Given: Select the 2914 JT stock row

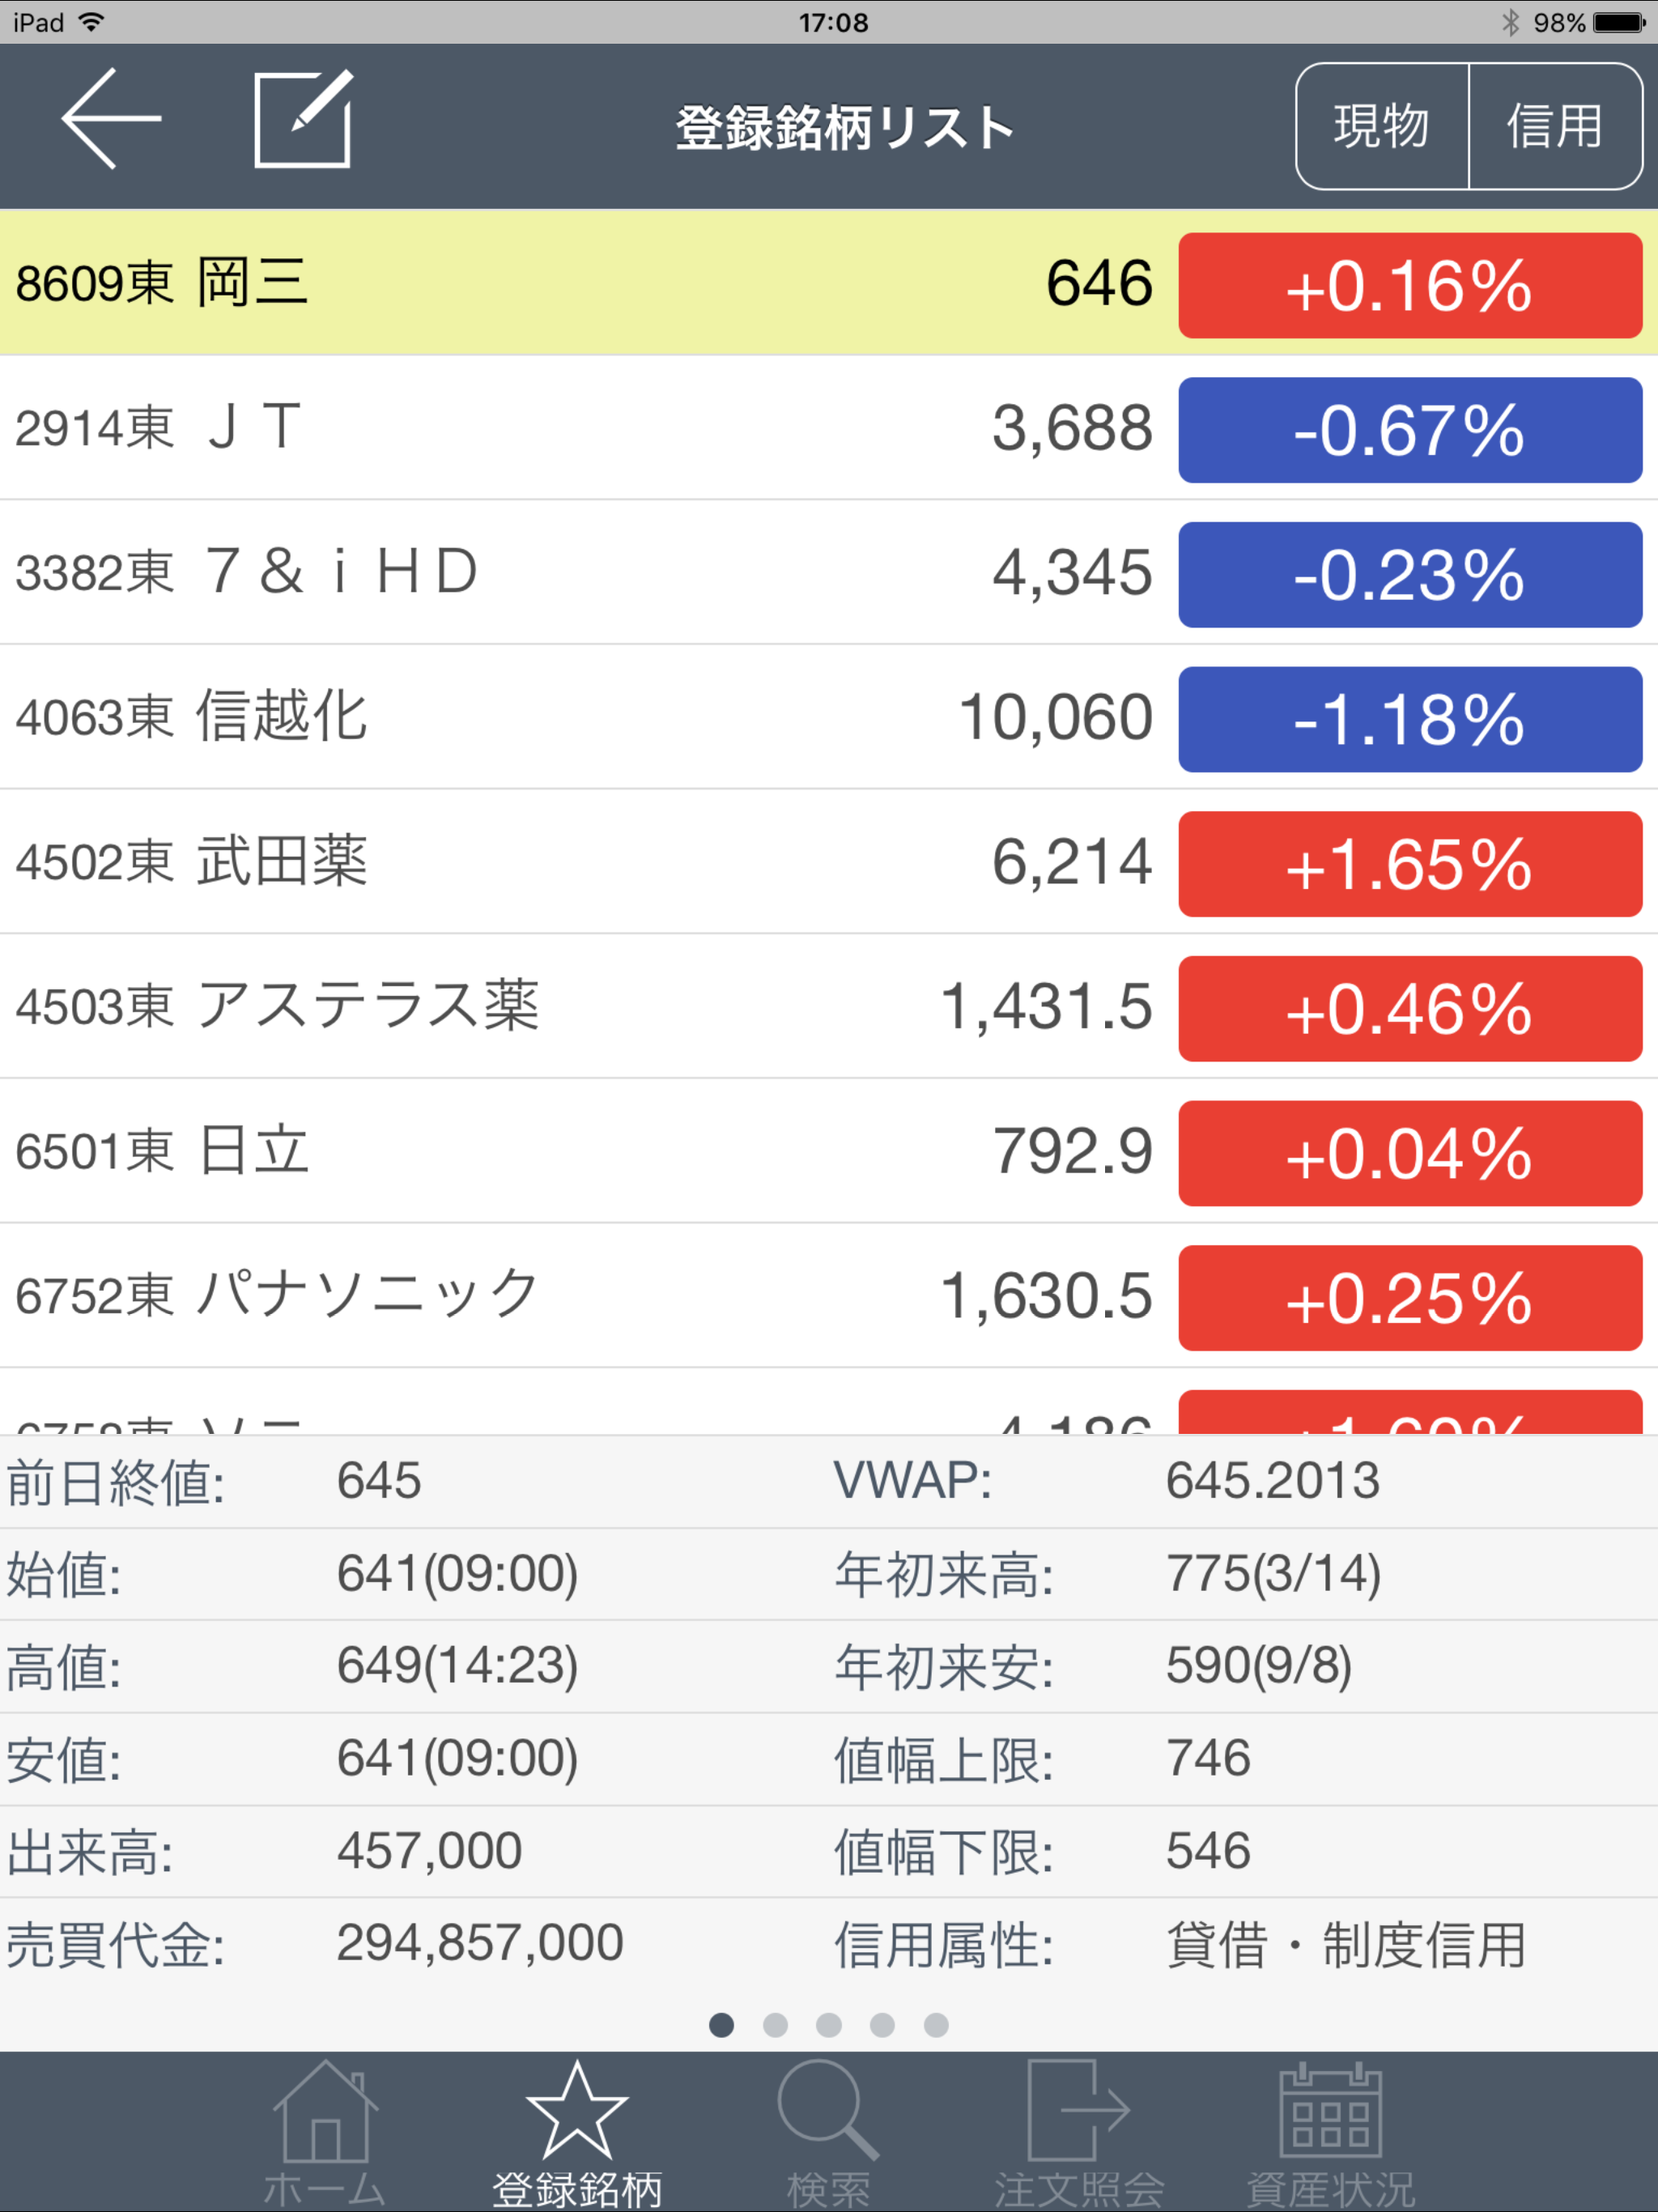Looking at the screenshot, I should pos(829,428).
